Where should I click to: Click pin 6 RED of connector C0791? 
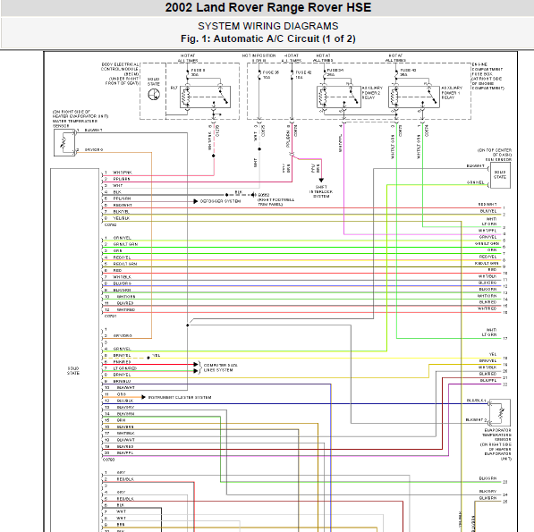pyautogui.click(x=113, y=270)
